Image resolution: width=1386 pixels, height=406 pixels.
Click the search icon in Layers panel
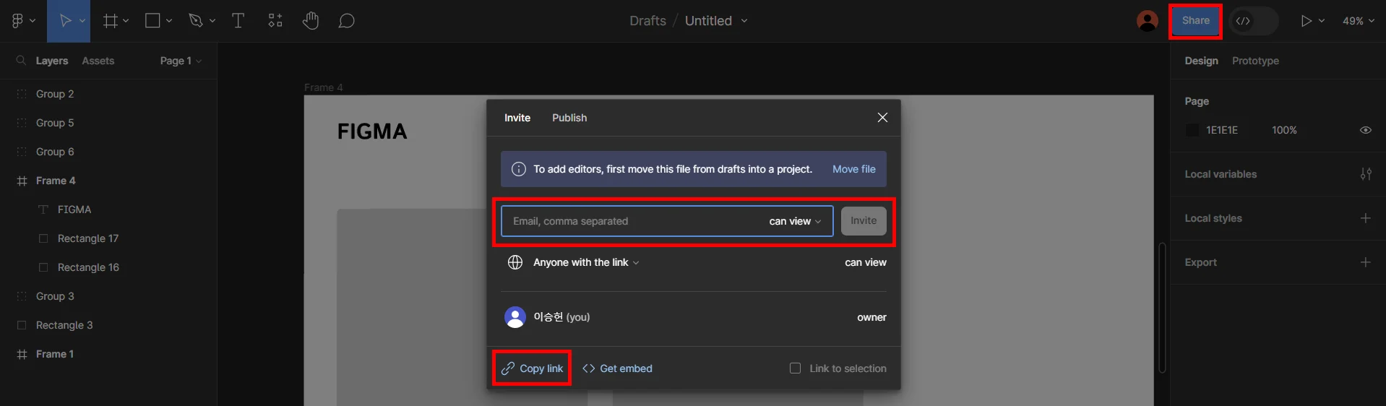tap(21, 61)
